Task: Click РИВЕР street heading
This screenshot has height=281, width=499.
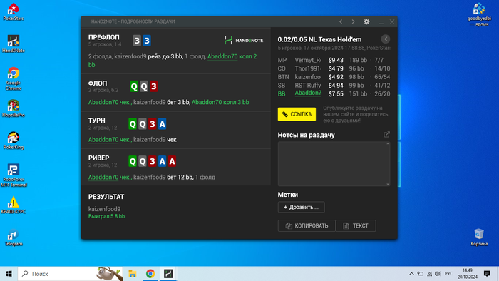Action: [x=98, y=158]
